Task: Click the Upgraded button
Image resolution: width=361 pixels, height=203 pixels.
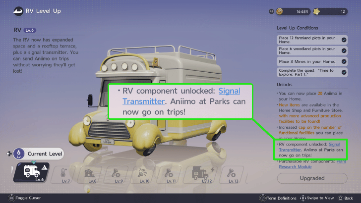Action: [x=312, y=178]
